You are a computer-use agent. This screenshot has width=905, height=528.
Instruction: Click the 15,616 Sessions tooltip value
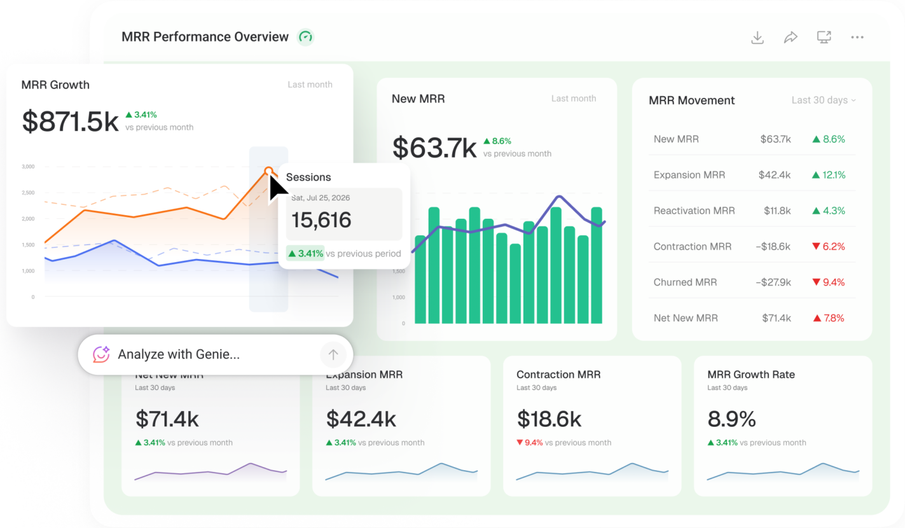[321, 220]
